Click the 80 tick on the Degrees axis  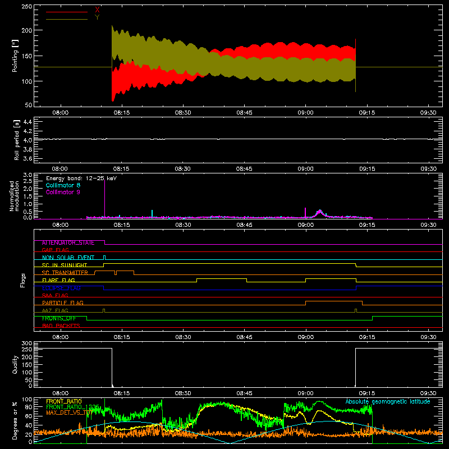coord(29,407)
